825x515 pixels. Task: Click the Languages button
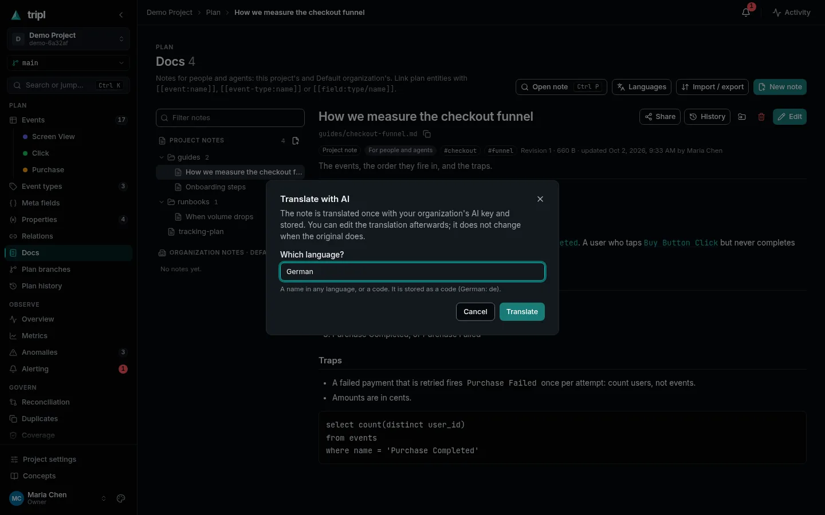[642, 87]
